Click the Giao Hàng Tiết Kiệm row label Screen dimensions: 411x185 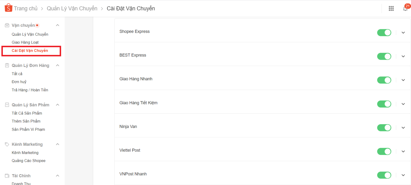138,103
